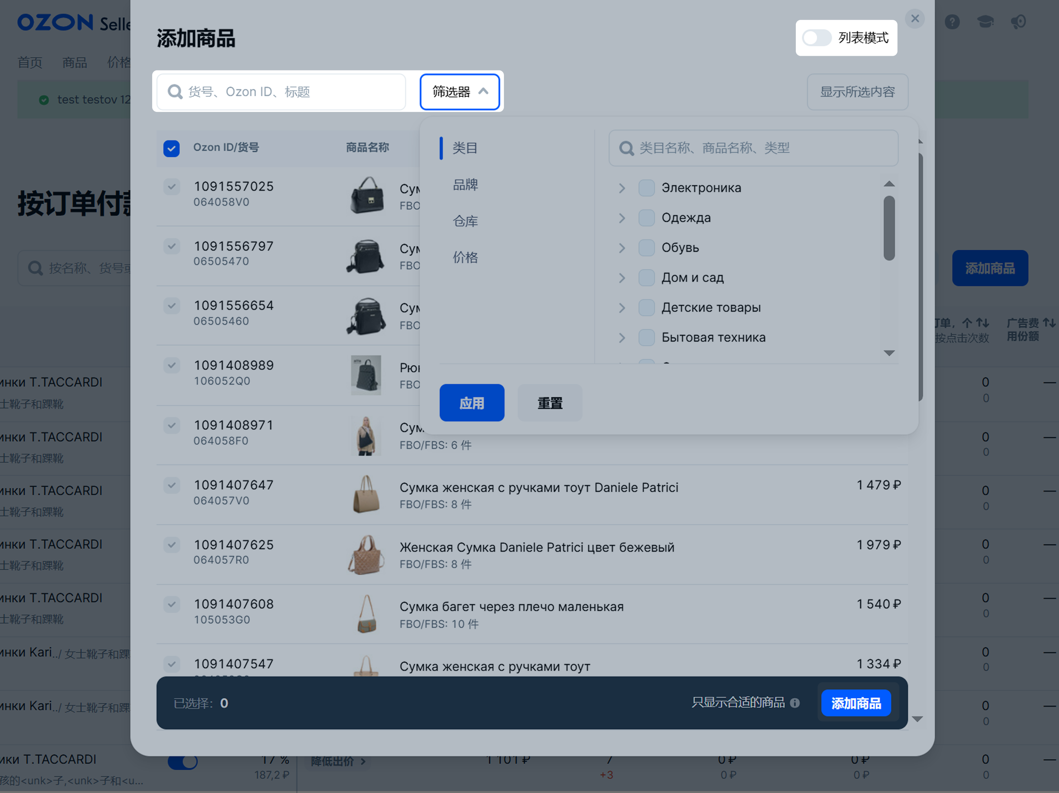Click product name Женская Сумка Daniele Patrici цвет бежевый
The height and width of the screenshot is (793, 1059).
pyautogui.click(x=537, y=547)
